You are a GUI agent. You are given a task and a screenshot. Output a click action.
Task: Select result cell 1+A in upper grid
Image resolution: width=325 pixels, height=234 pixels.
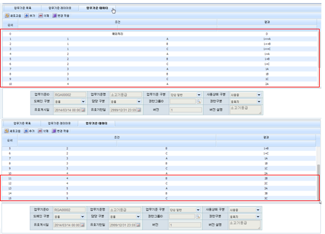pos(267,54)
